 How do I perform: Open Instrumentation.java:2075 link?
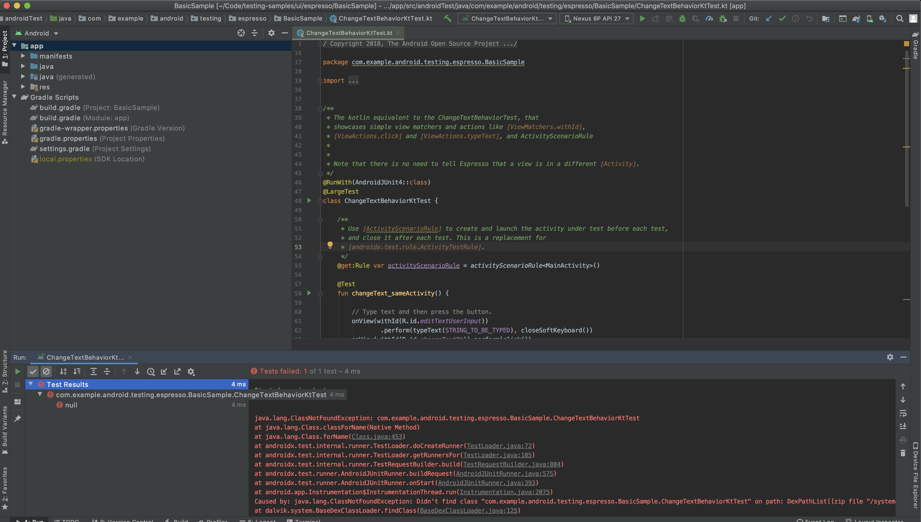pos(504,492)
